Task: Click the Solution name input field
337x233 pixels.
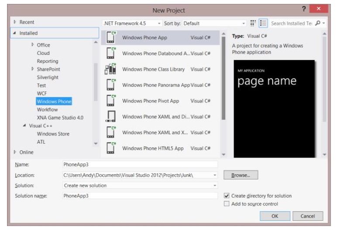Action: 140,196
